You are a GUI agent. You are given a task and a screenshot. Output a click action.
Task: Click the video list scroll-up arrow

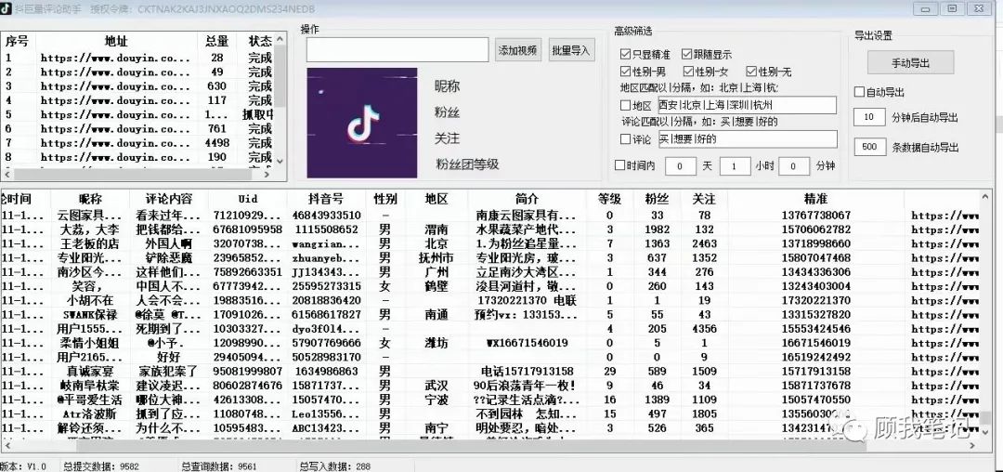280,40
